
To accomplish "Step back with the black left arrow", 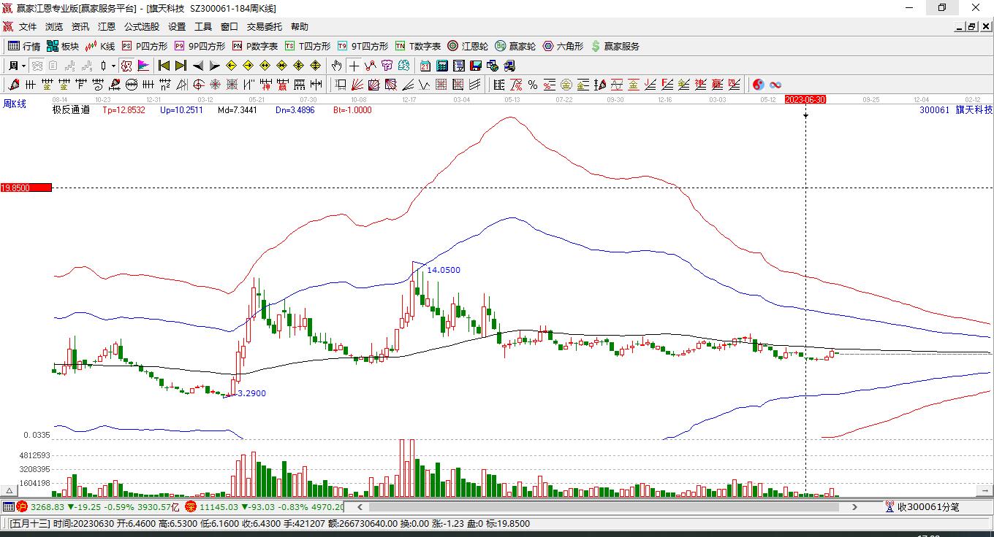I will [x=198, y=66].
